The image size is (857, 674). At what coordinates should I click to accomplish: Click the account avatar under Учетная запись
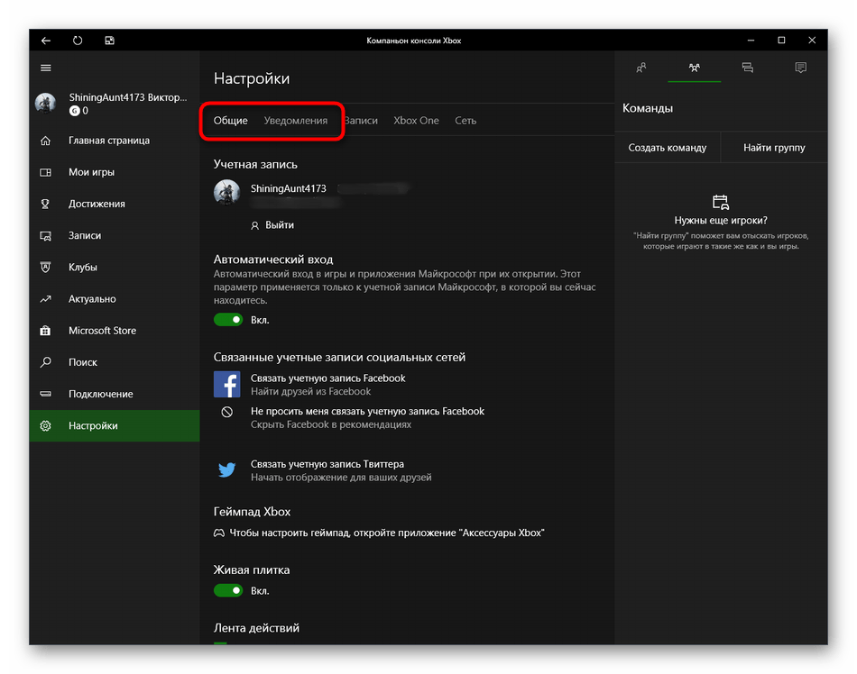[226, 192]
